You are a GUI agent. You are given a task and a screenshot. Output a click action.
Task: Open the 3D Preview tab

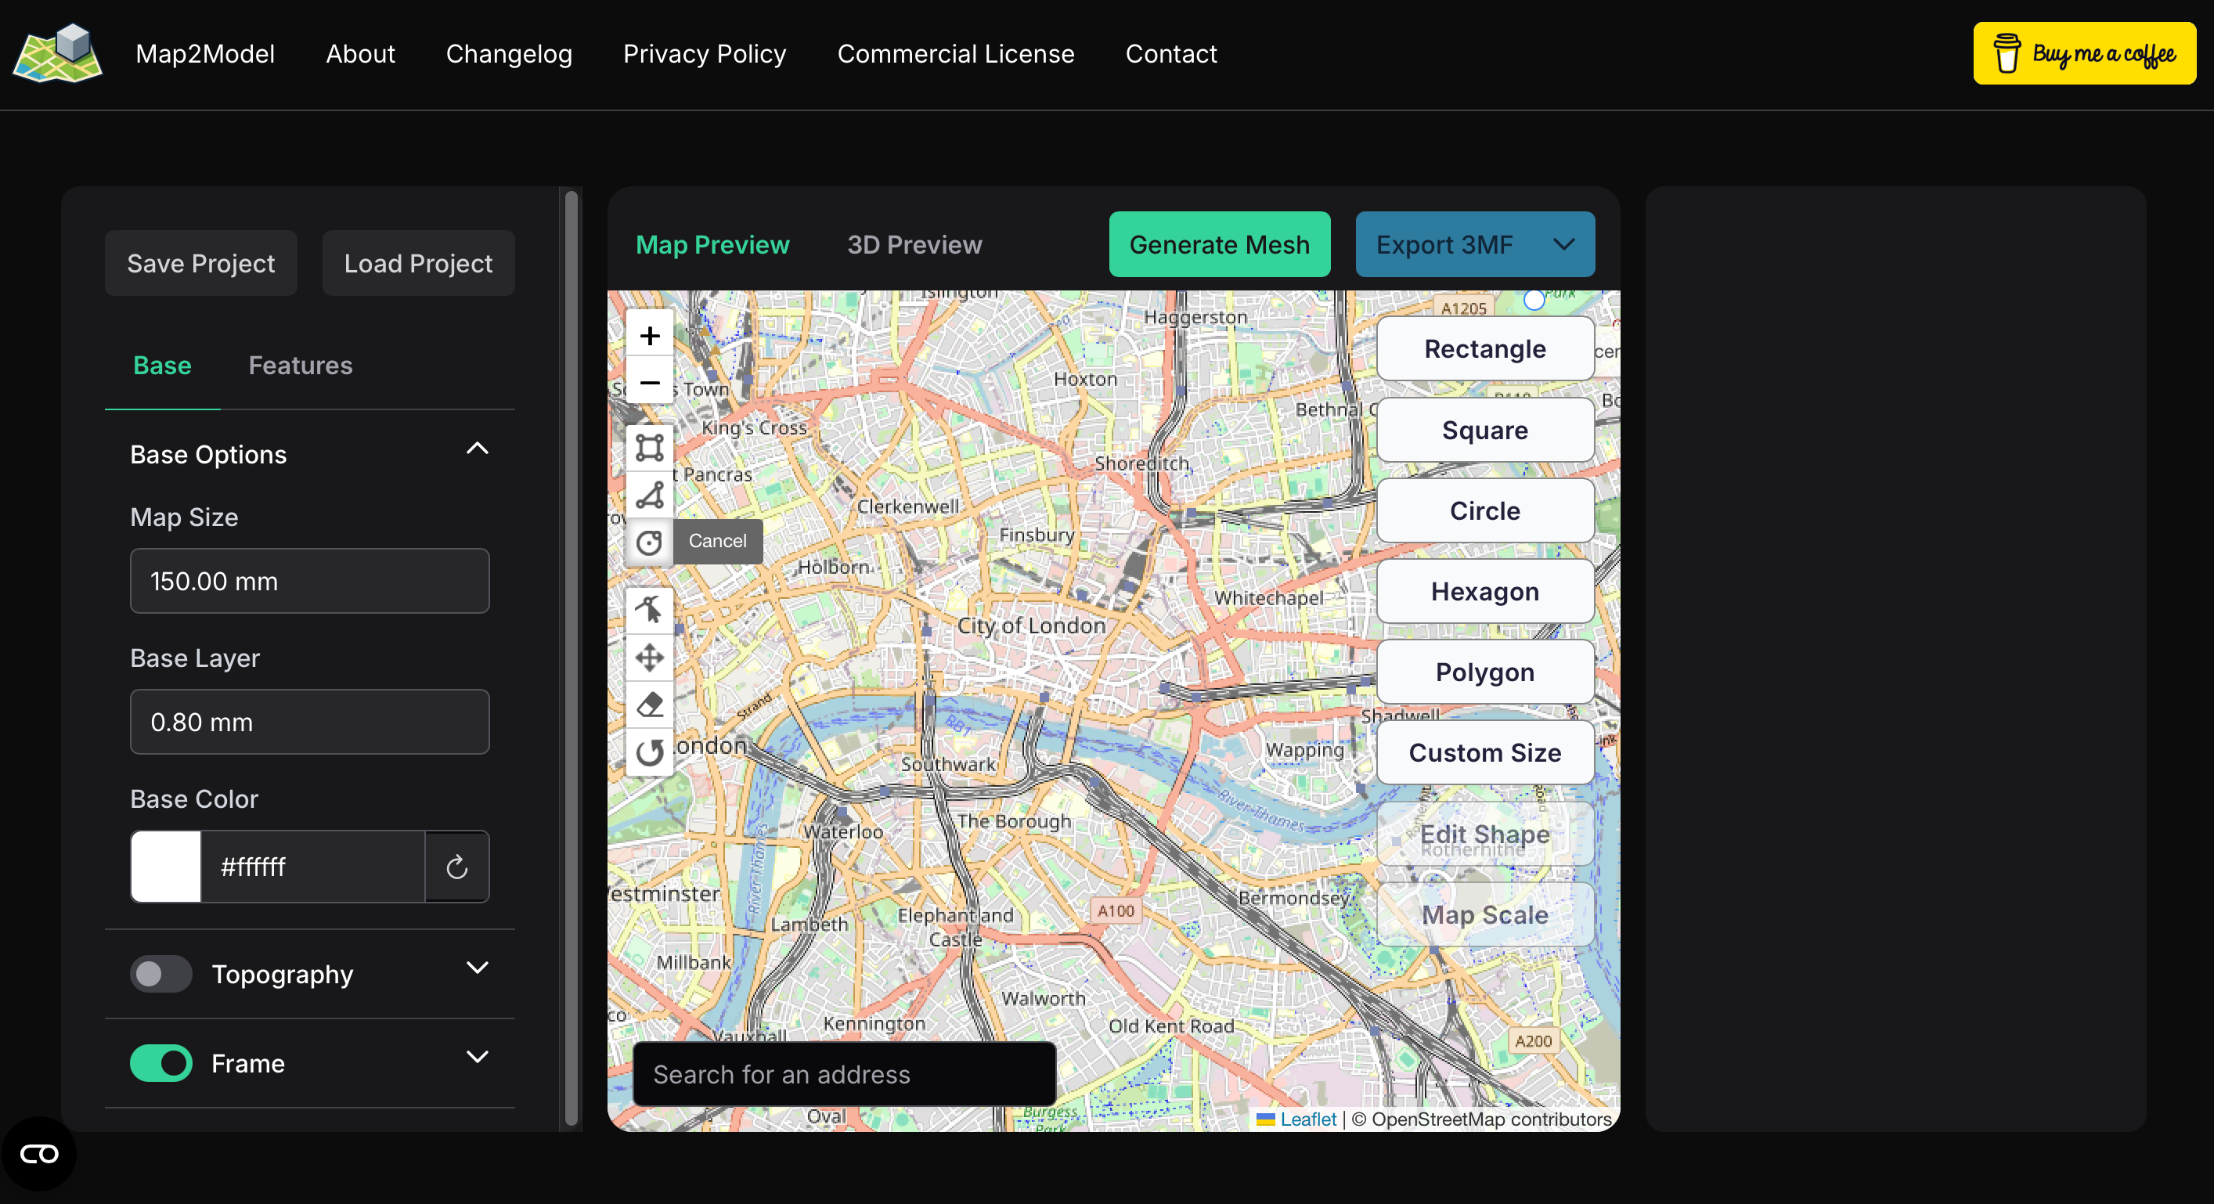(914, 244)
